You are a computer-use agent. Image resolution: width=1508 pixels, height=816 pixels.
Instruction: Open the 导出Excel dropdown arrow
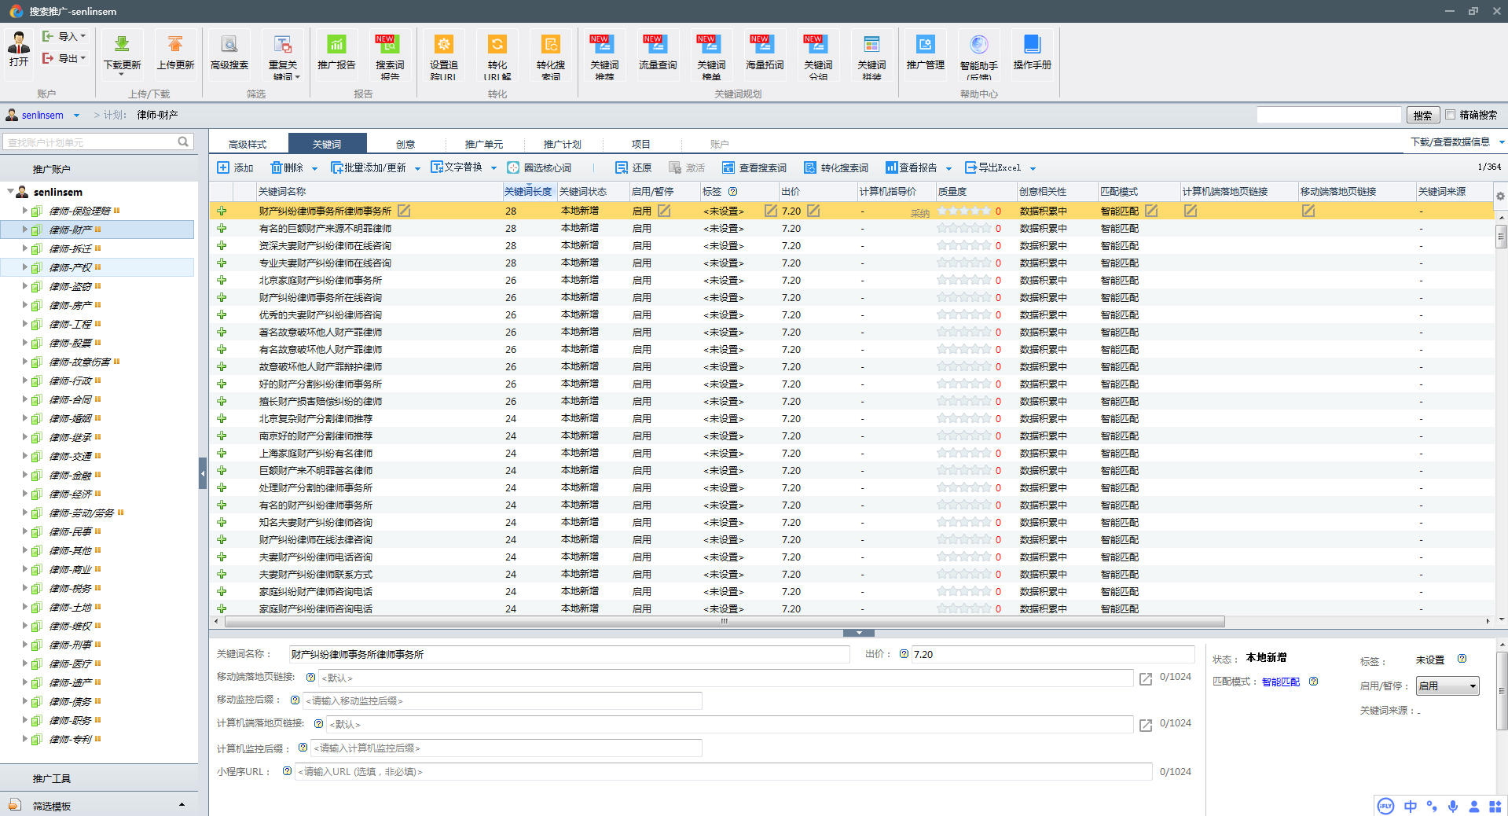(1033, 168)
